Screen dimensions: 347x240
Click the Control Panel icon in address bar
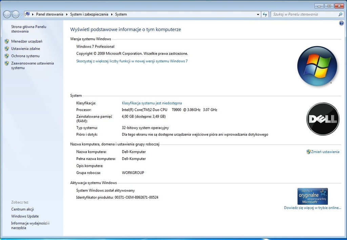(27, 14)
